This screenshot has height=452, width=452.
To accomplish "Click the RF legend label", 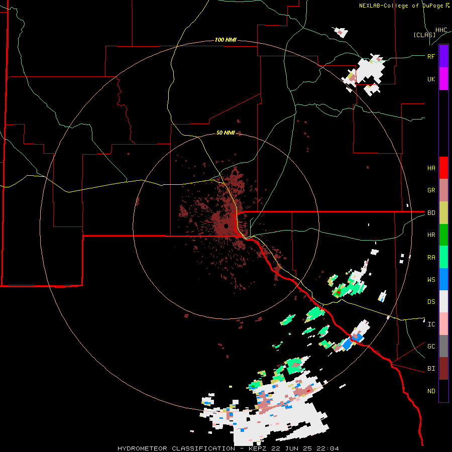I will [x=431, y=56].
